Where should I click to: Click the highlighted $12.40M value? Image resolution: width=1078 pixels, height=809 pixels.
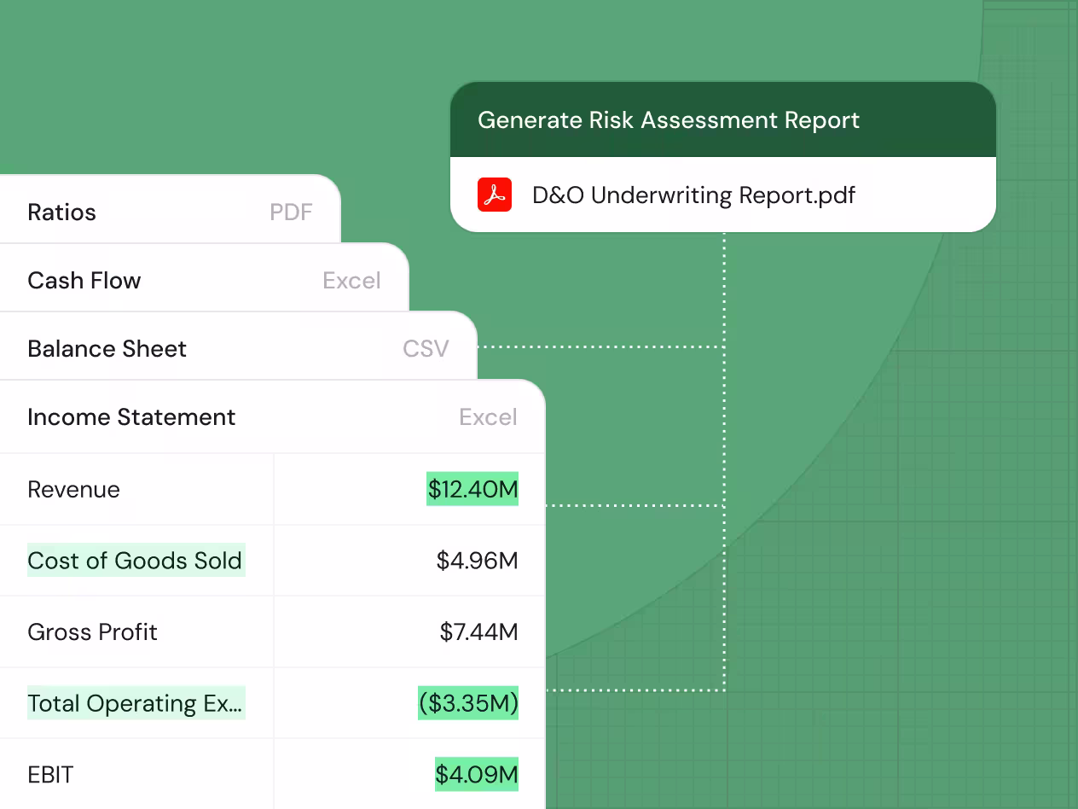(x=472, y=489)
